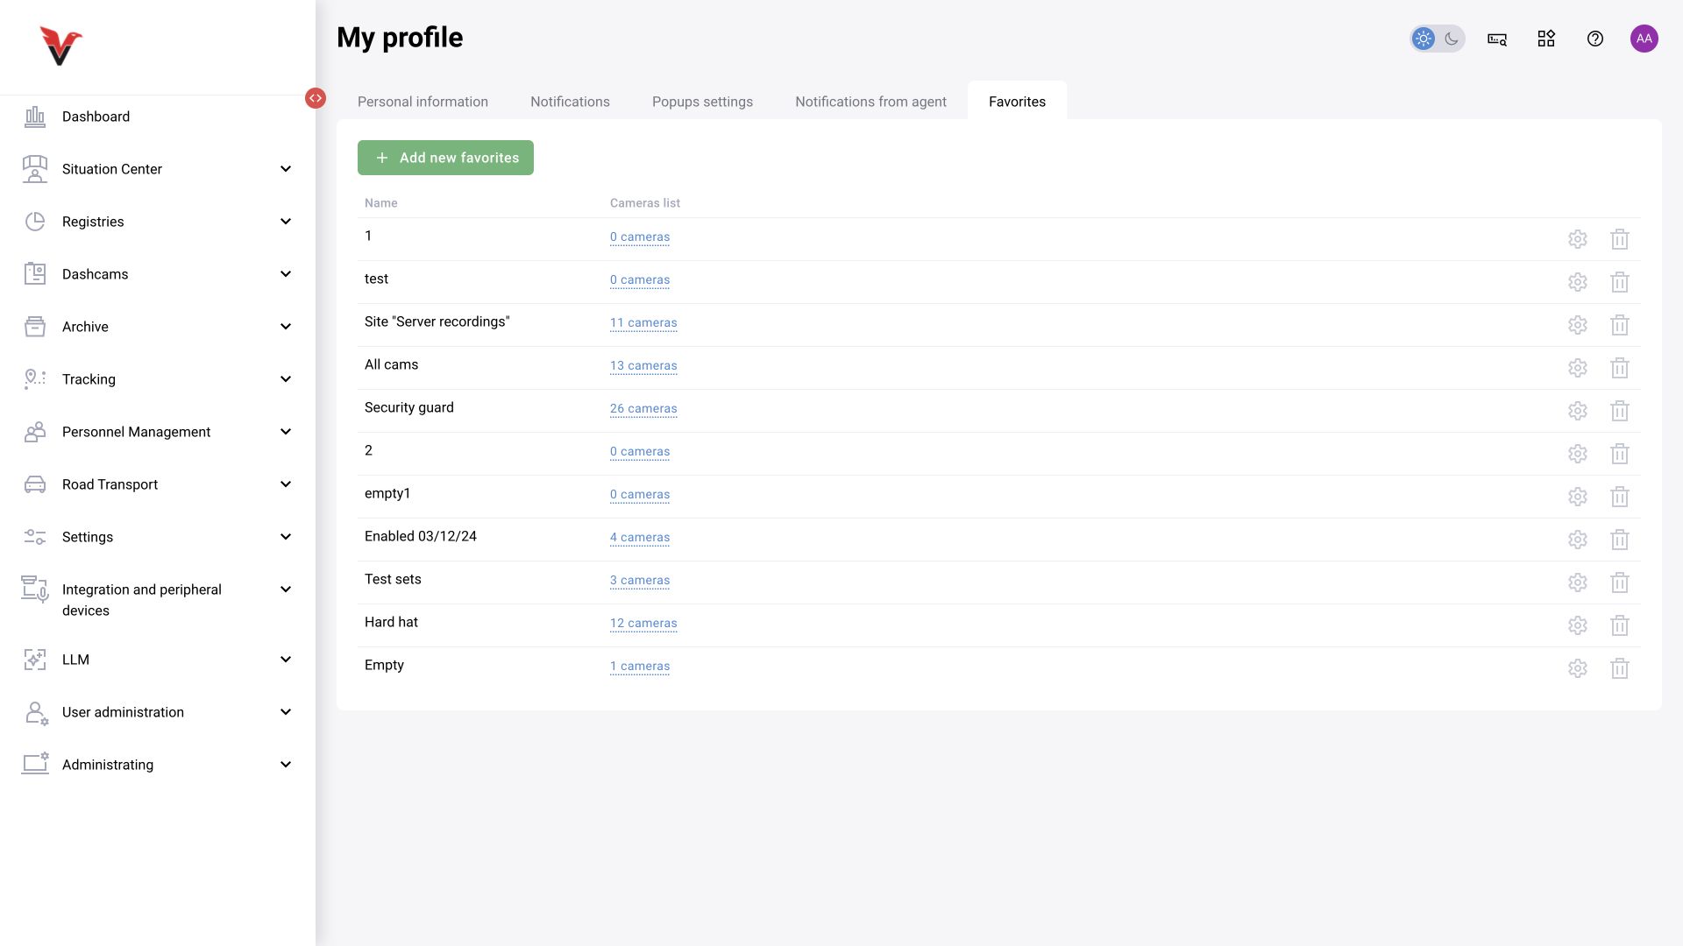
Task: Click the 'Name' column header
Action: 380,203
